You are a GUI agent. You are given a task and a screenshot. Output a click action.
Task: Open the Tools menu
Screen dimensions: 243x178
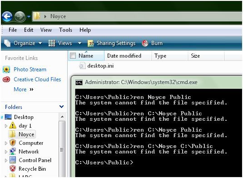(x=65, y=30)
